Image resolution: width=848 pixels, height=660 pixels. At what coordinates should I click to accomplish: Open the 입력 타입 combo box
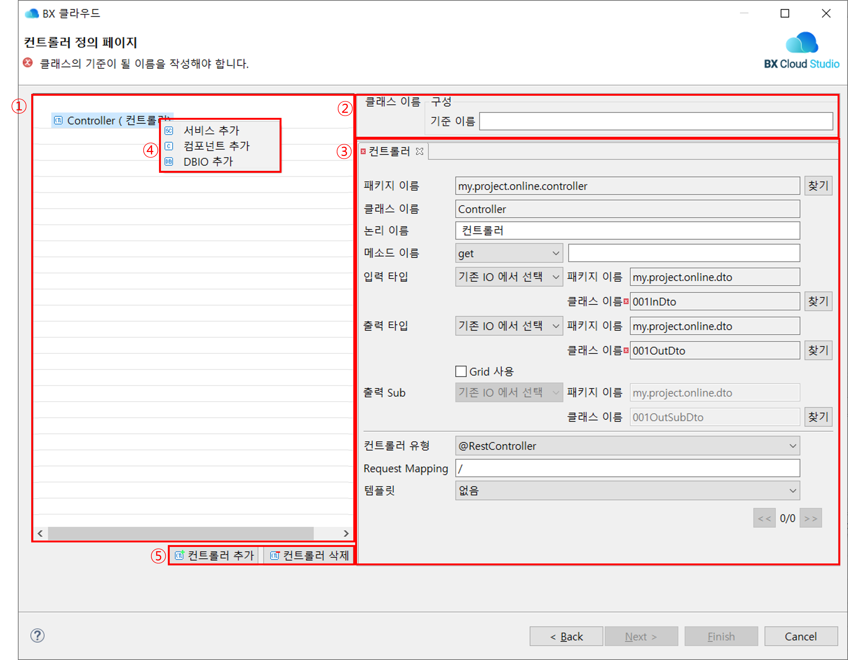(509, 277)
